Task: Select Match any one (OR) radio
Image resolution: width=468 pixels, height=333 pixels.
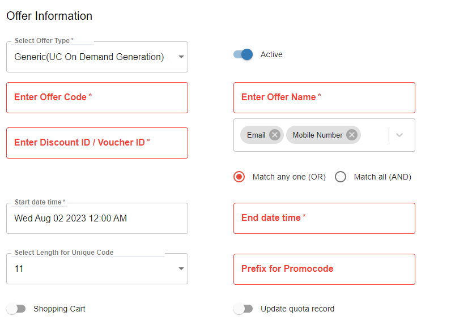Action: tap(239, 177)
